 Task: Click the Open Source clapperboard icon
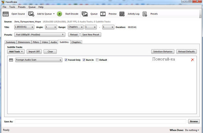6,14
